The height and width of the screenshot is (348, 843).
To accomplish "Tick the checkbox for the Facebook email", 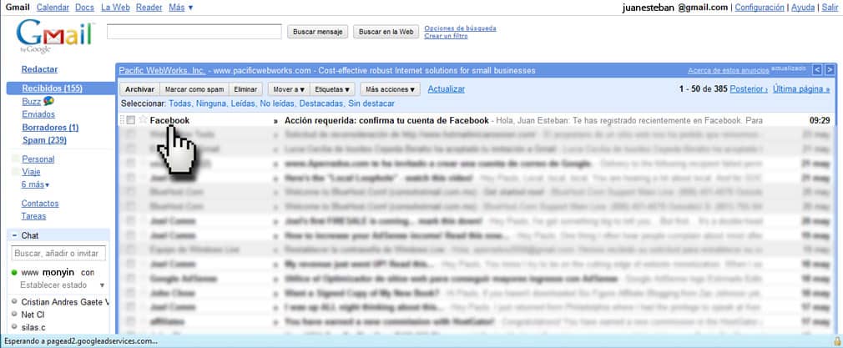I will click(131, 120).
